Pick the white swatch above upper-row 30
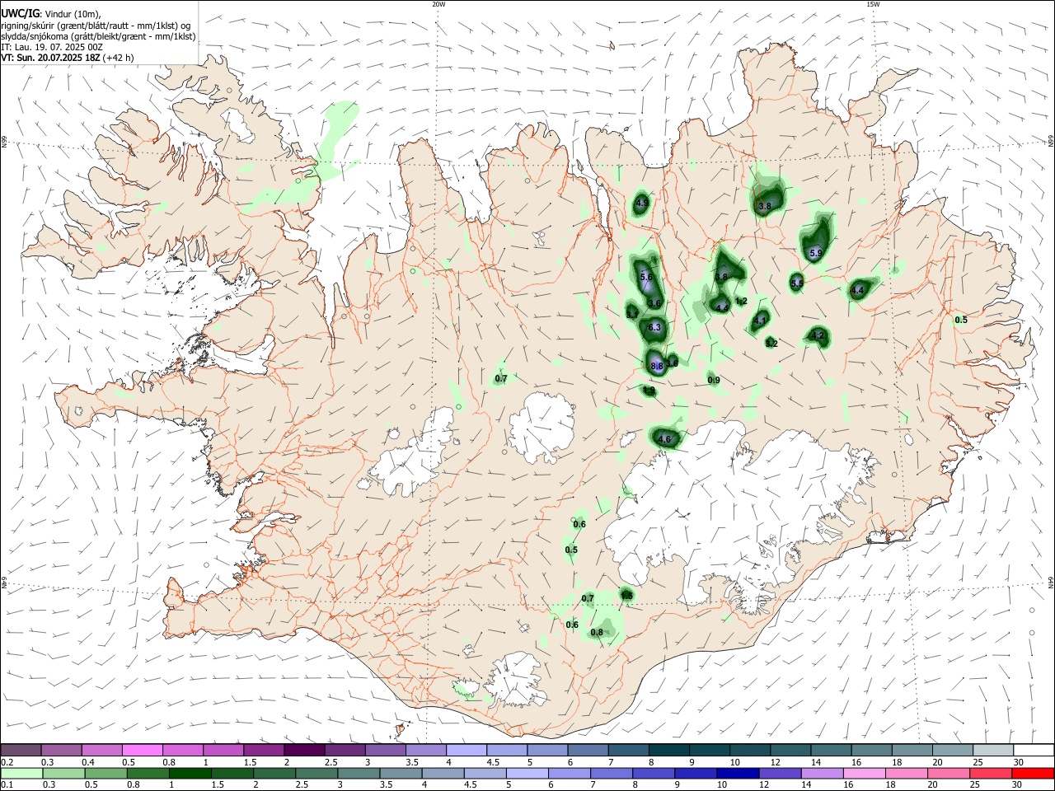The width and height of the screenshot is (1055, 791). click(x=1033, y=750)
